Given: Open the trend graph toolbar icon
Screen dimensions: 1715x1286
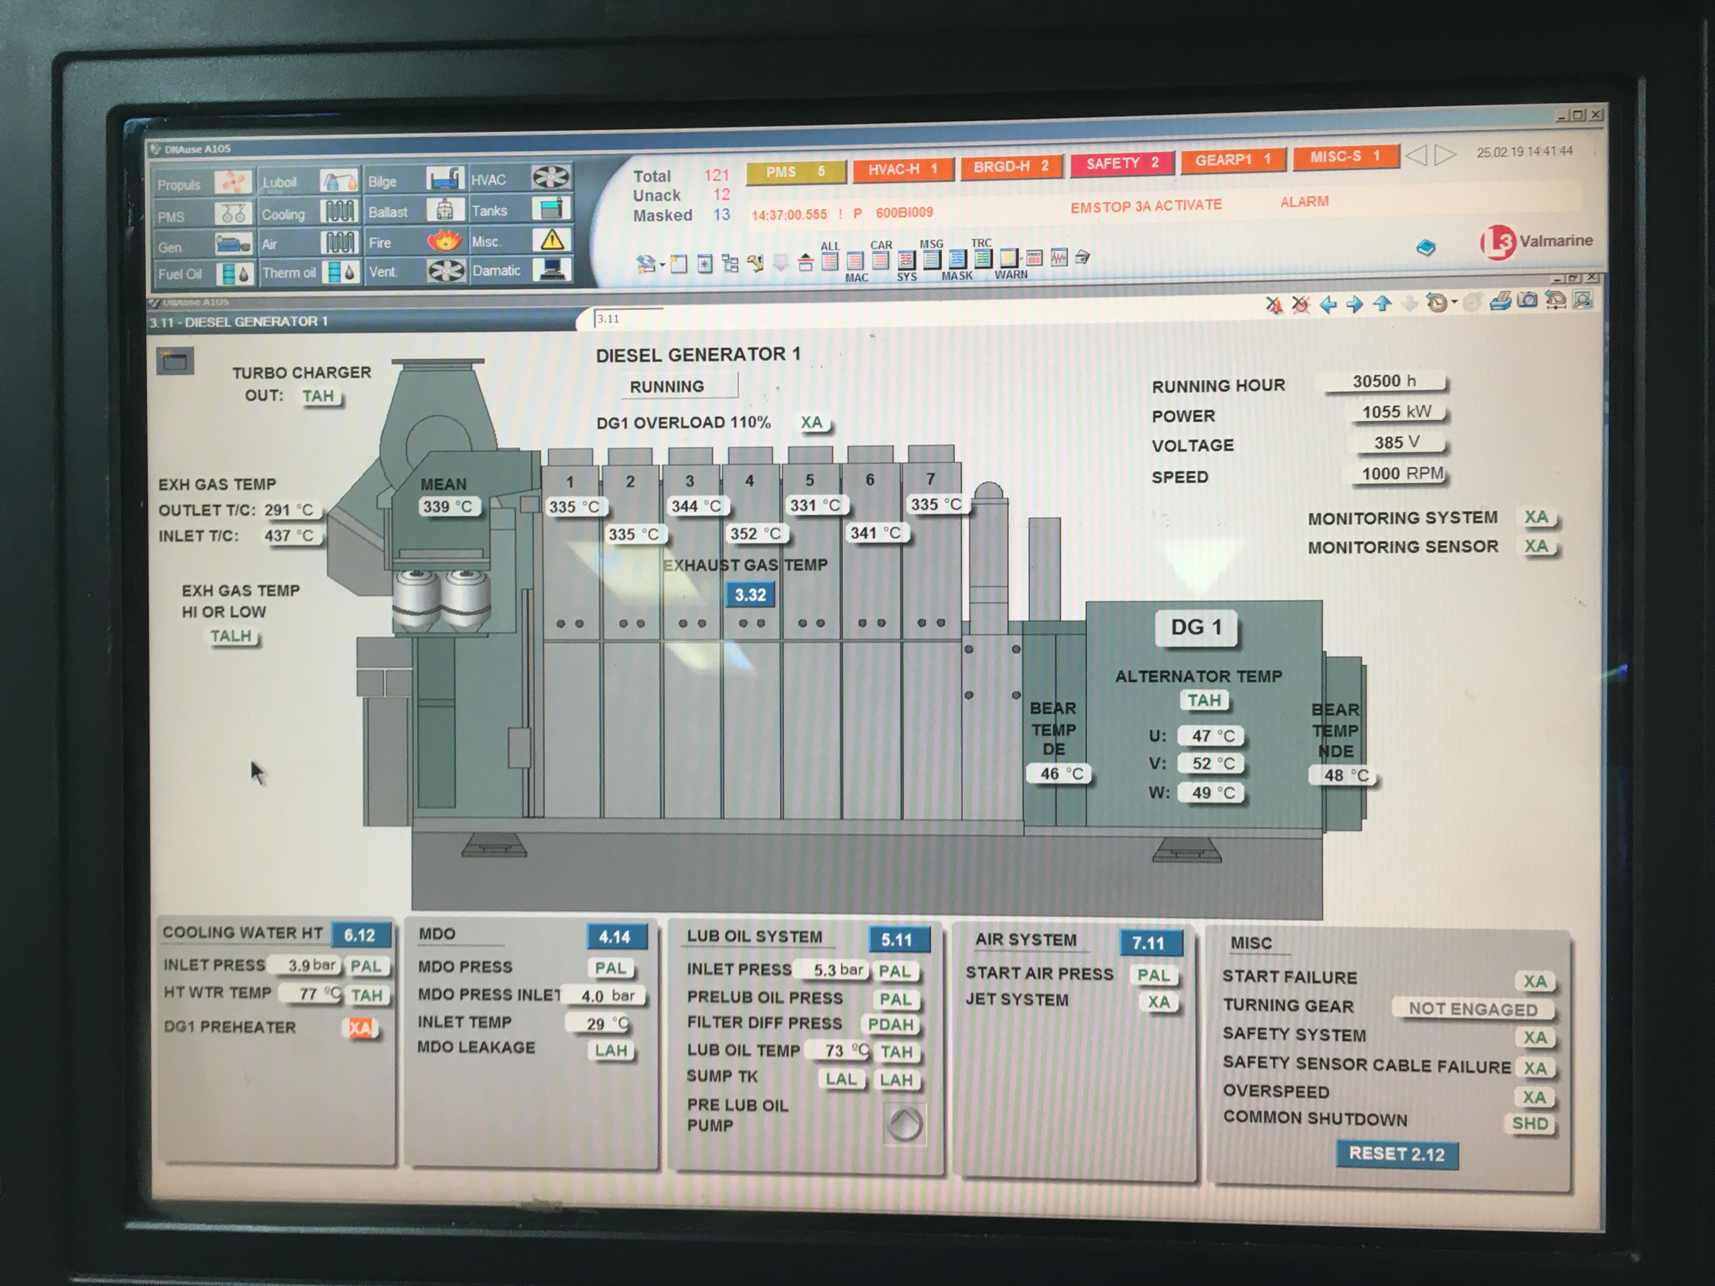Looking at the screenshot, I should pyautogui.click(x=1058, y=257).
